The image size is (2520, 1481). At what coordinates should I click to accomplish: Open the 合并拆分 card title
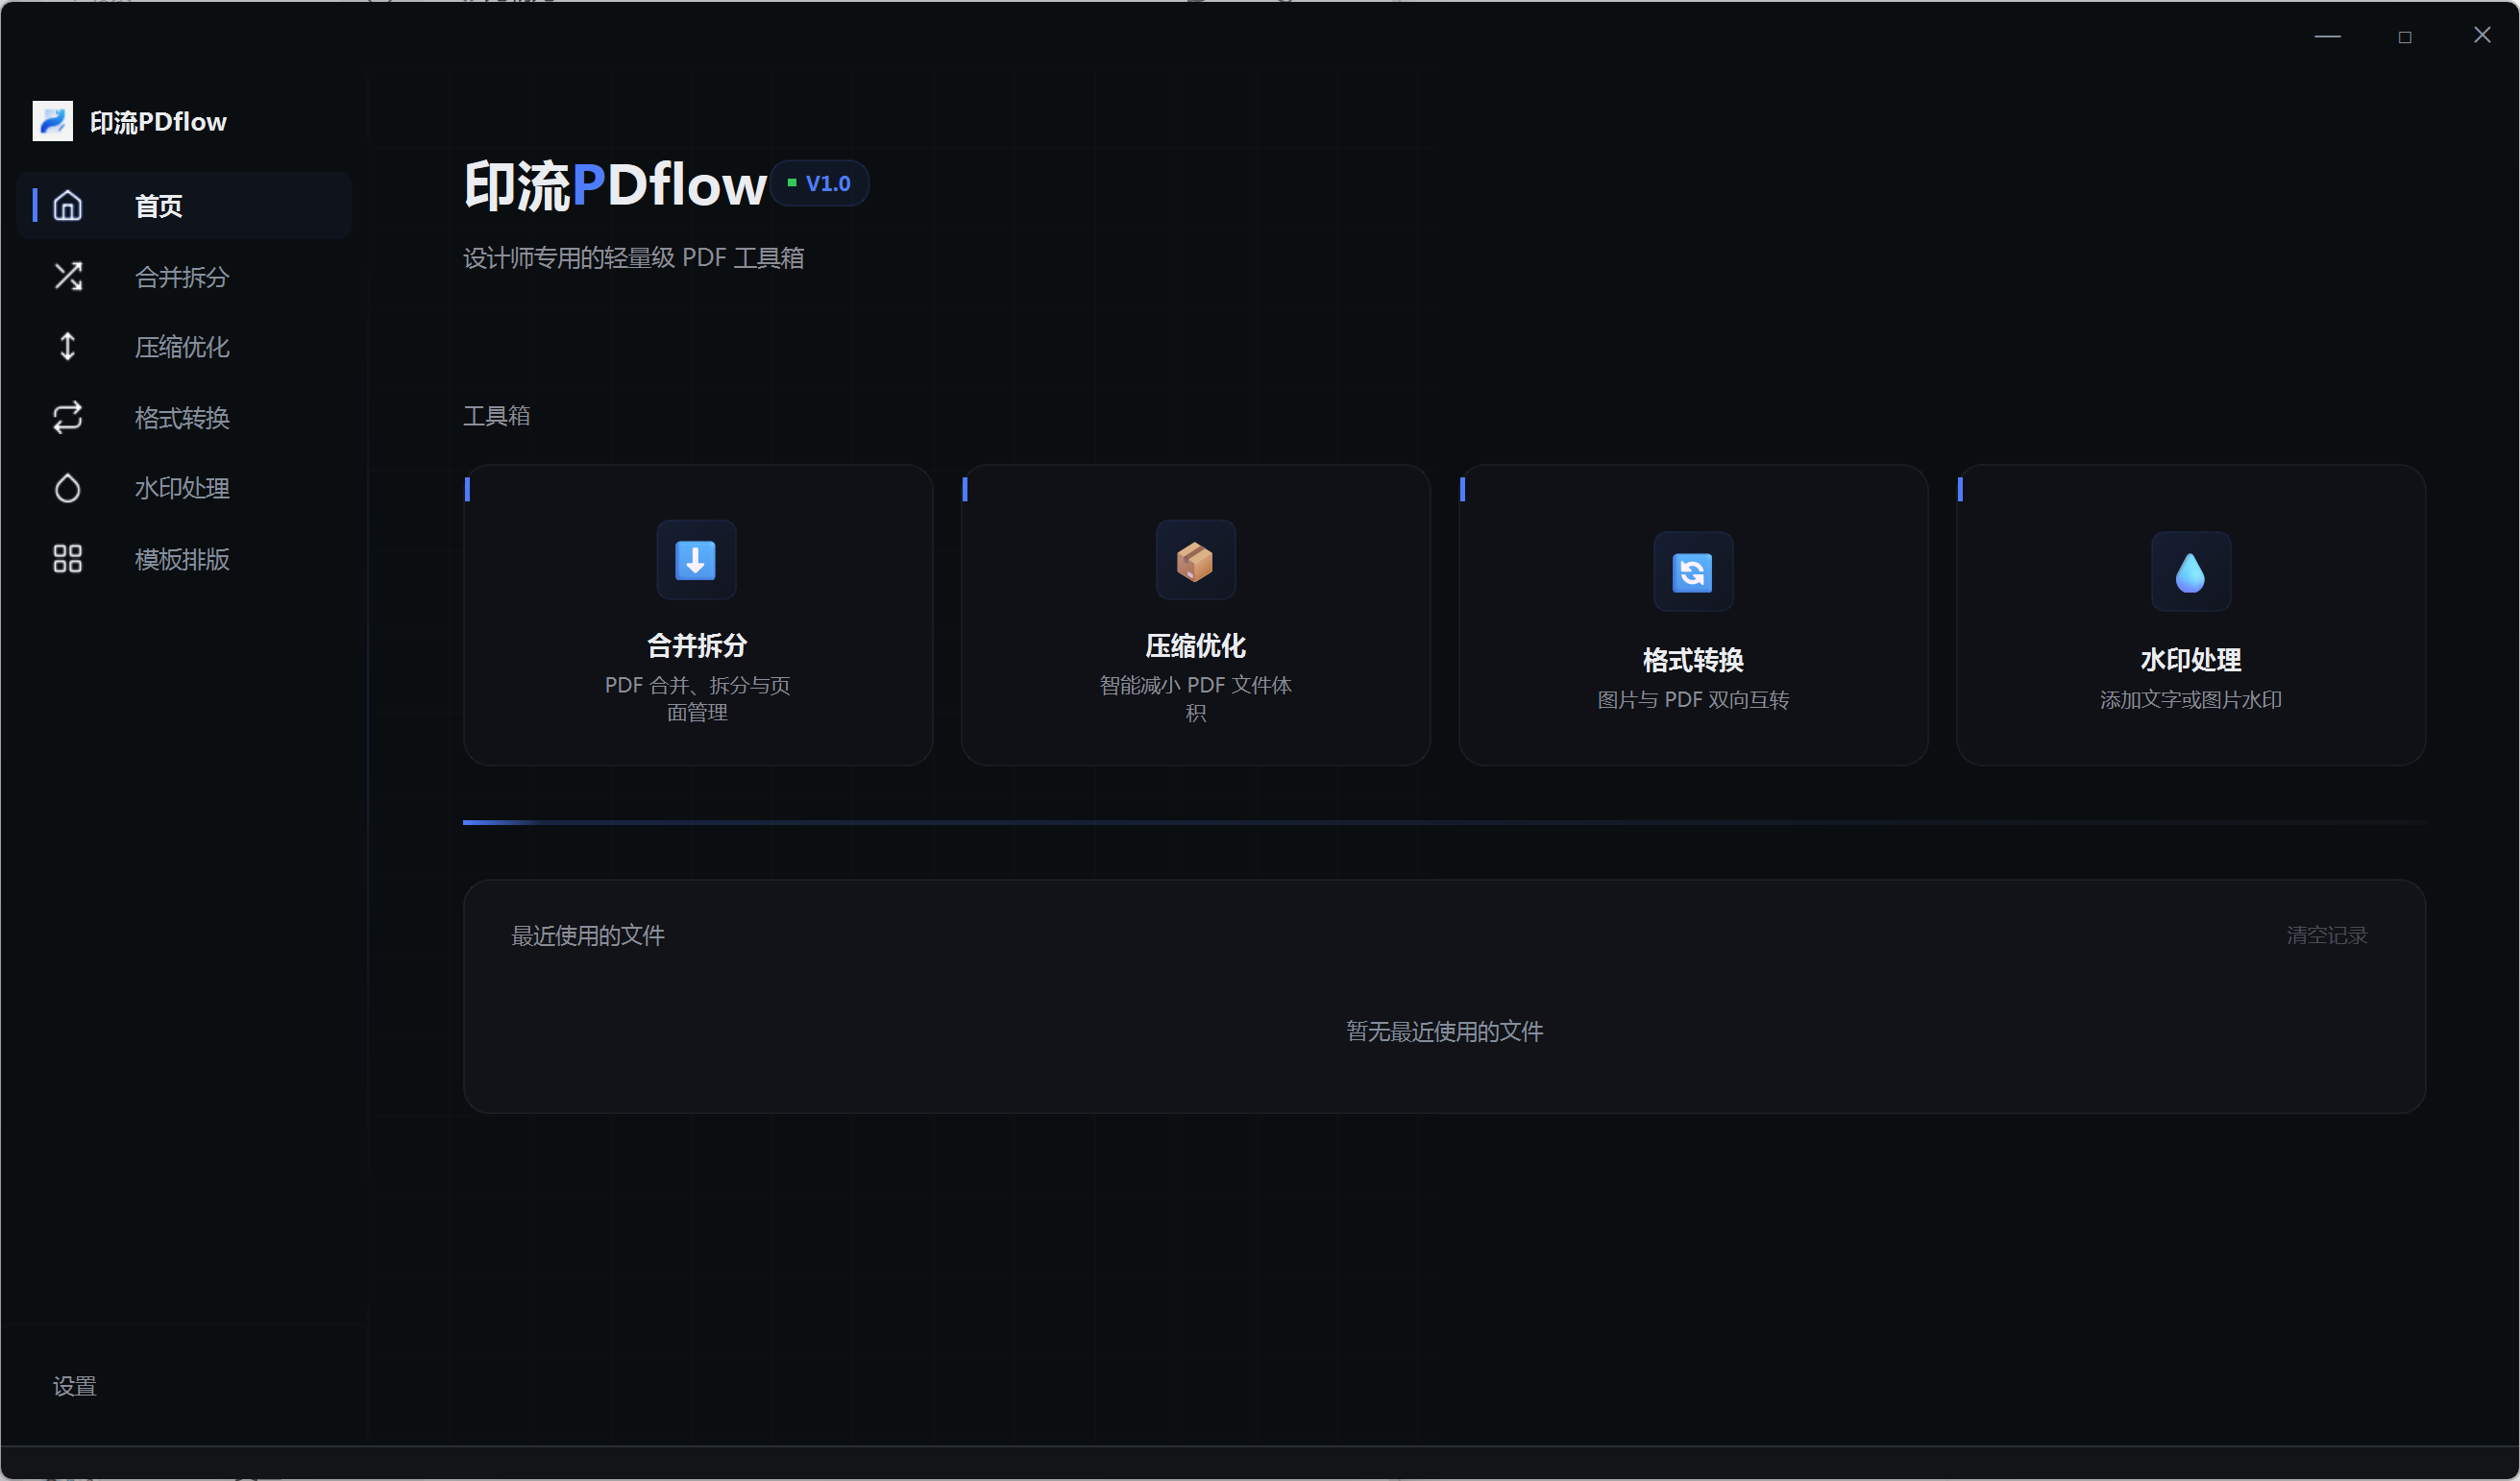point(697,646)
